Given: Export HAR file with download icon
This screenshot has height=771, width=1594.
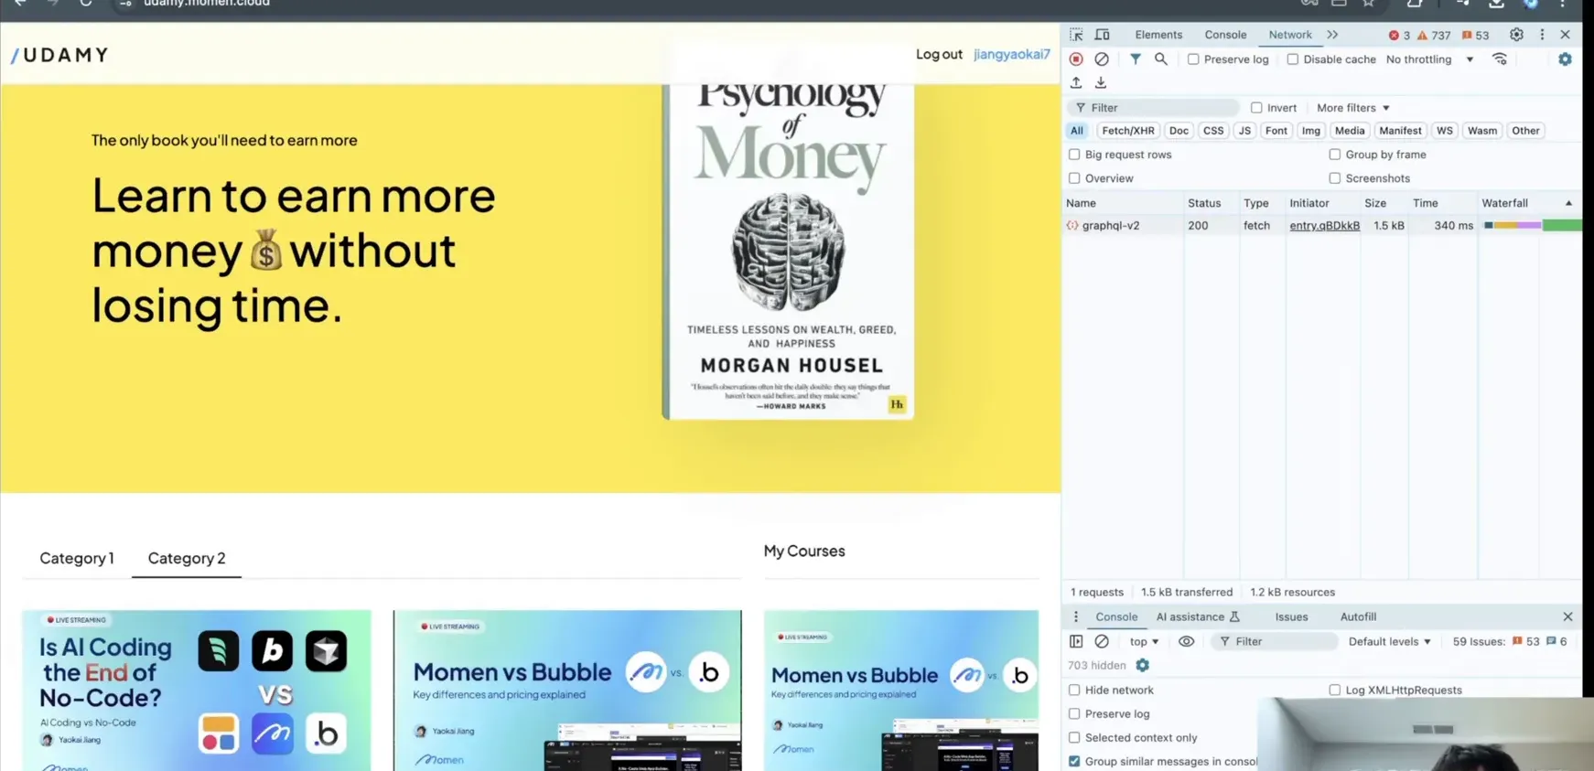Looking at the screenshot, I should tap(1101, 83).
